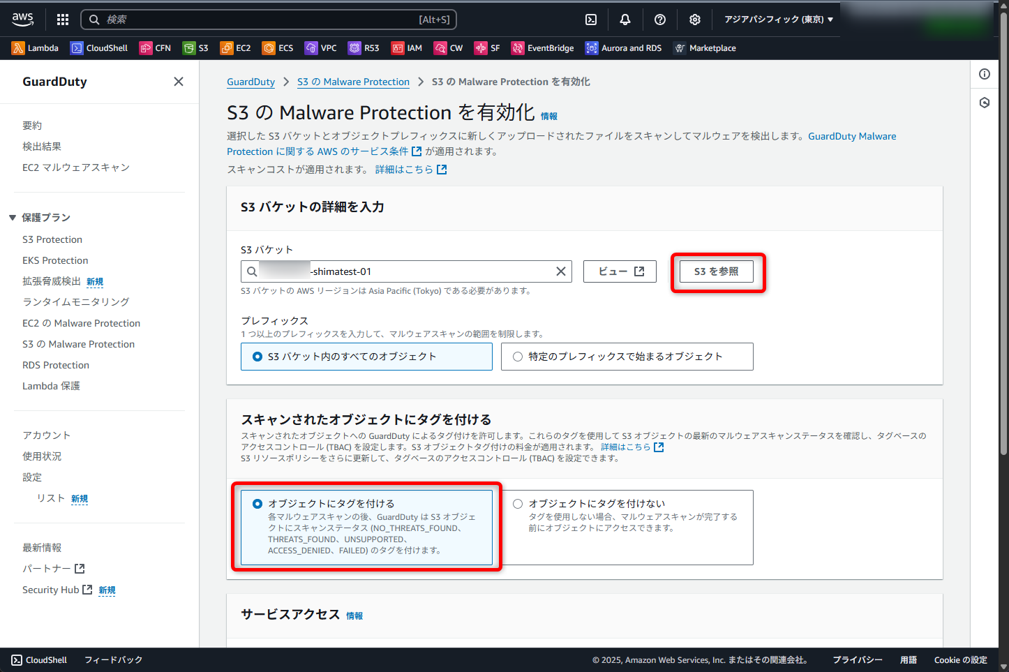The width and height of the screenshot is (1009, 672).
Task: Open R53 shortcut in favorites bar
Action: (364, 48)
